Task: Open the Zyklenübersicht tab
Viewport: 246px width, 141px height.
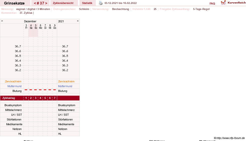Action: pyautogui.click(x=63, y=3)
